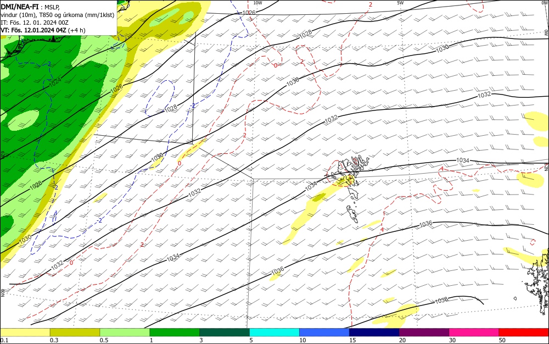Click the "0.5" legend value label
This screenshot has height=344, width=549.
pyautogui.click(x=104, y=340)
